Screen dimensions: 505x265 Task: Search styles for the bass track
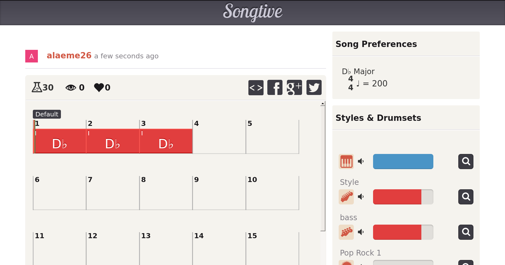click(x=466, y=197)
